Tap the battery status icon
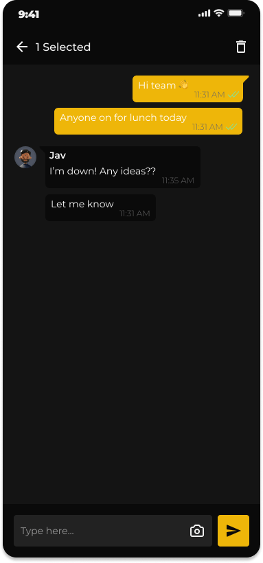Image resolution: width=263 pixels, height=563 pixels. tap(236, 13)
